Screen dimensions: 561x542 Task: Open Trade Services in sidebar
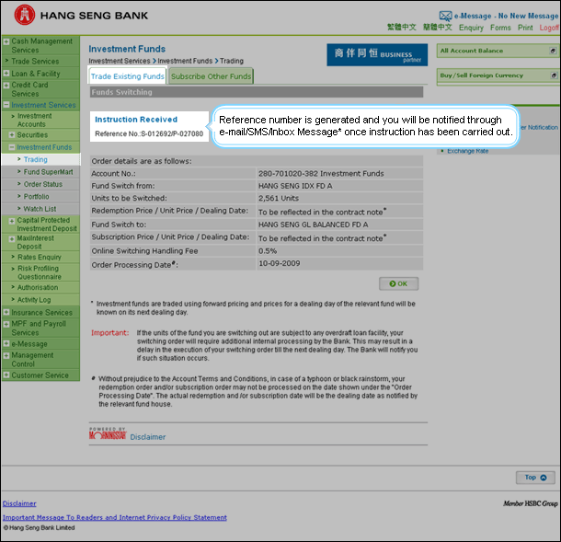click(35, 62)
